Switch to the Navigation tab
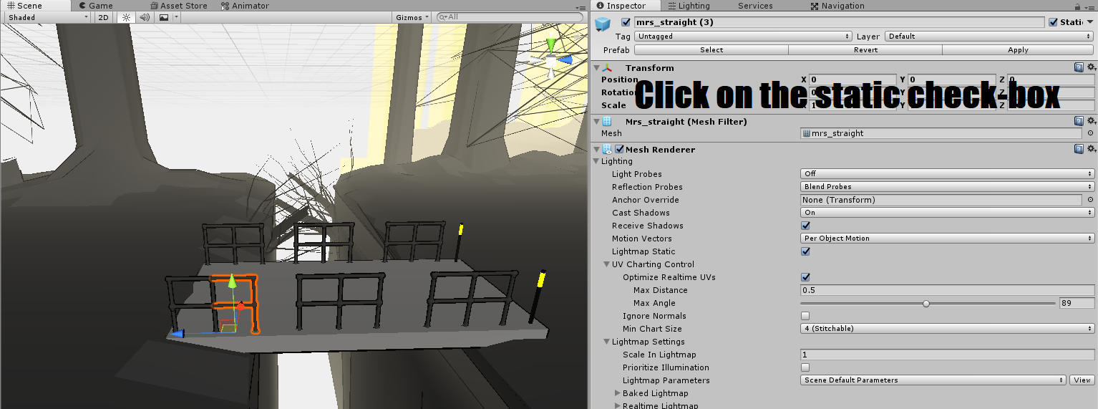Screen dimensions: 1098x409 tap(837, 6)
